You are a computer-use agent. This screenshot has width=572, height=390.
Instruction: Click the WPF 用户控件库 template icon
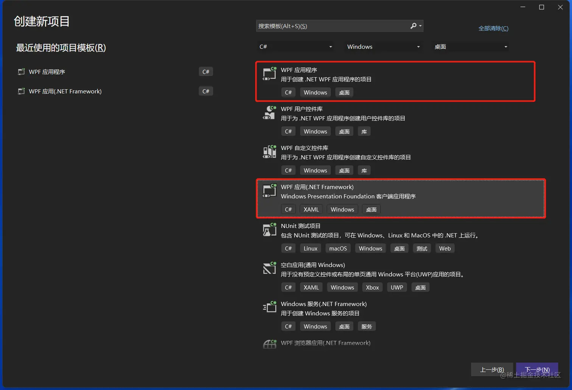tap(269, 113)
